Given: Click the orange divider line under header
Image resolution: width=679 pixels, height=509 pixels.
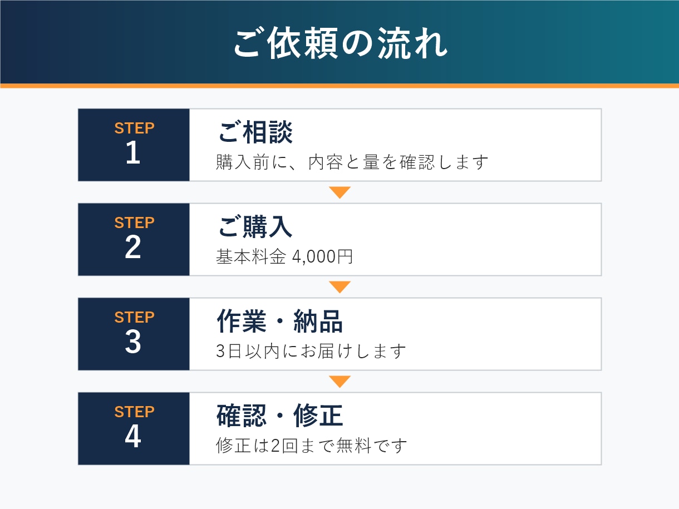Looking at the screenshot, I should 339,86.
